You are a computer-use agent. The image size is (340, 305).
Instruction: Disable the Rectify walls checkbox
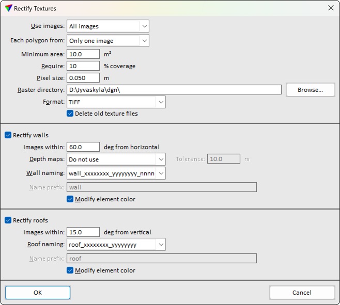coord(8,135)
